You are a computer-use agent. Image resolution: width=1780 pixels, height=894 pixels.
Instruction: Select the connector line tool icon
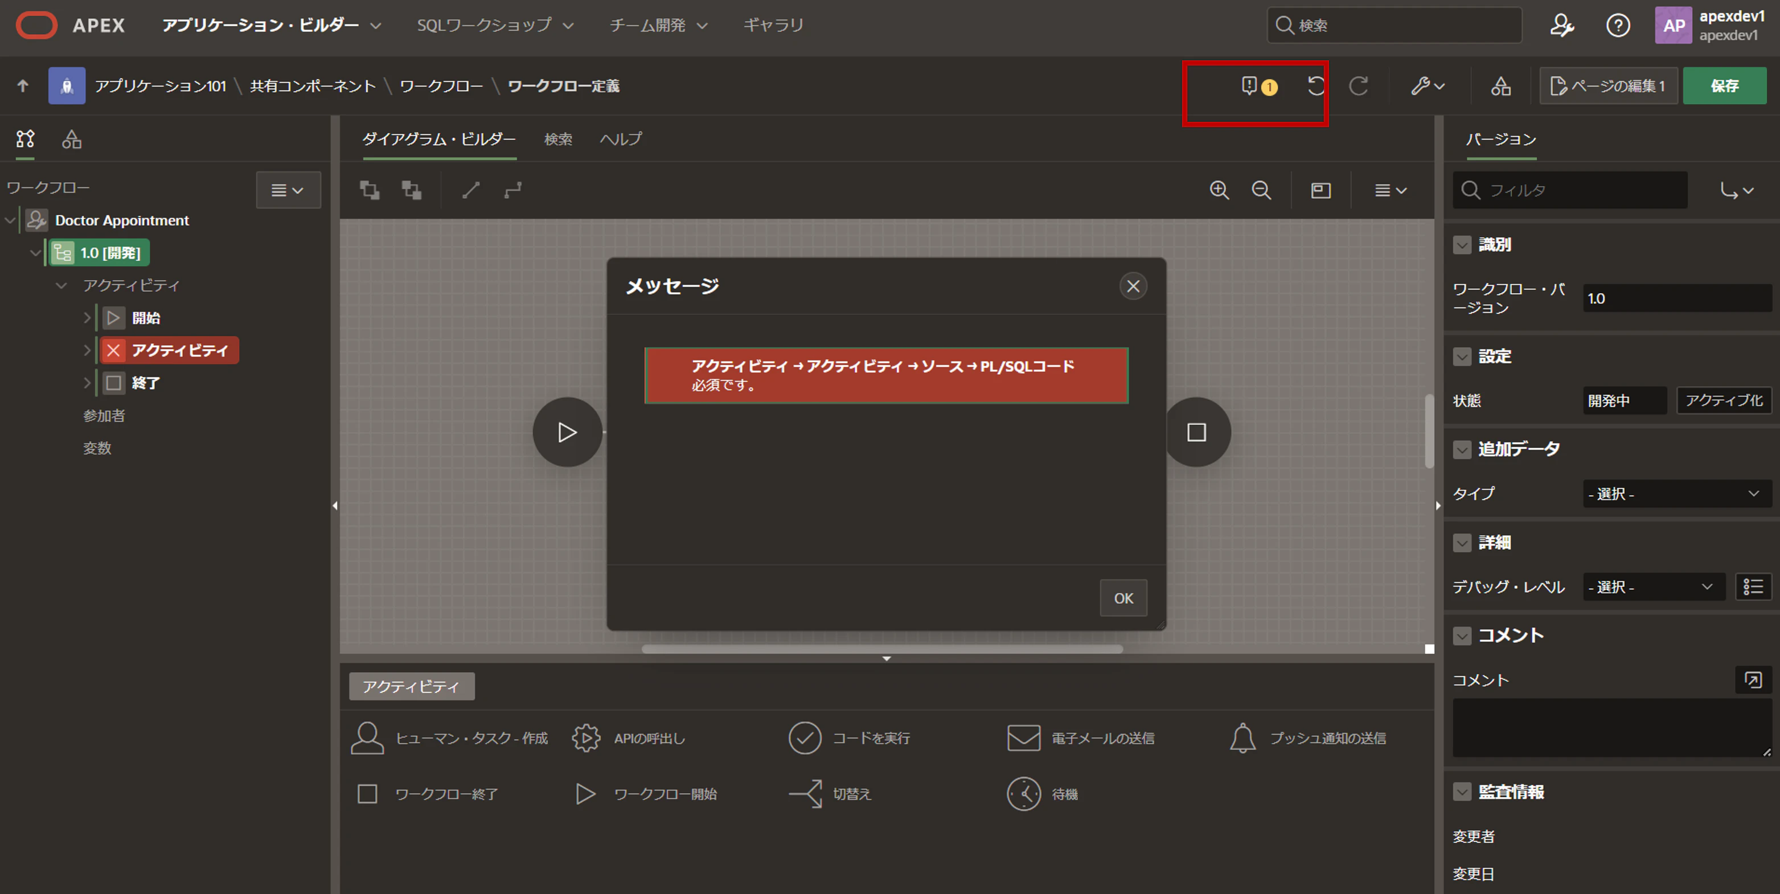tap(470, 190)
